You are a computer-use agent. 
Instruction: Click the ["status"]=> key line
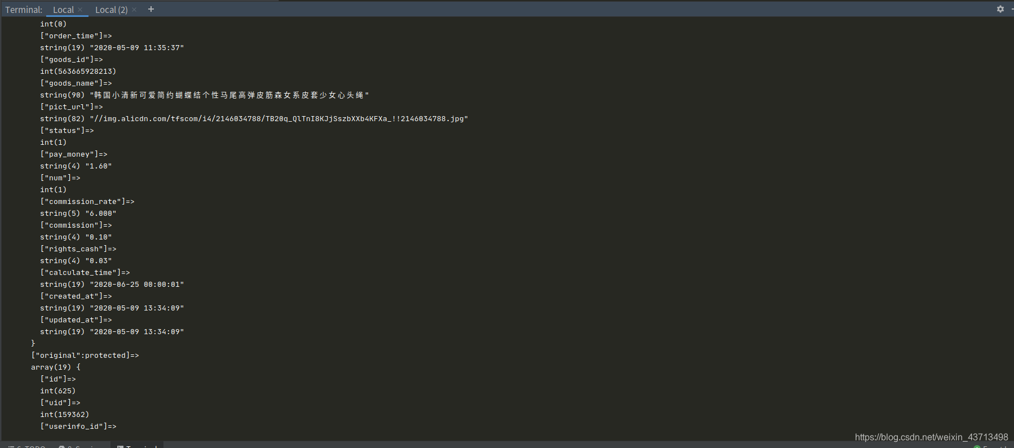pyautogui.click(x=67, y=131)
